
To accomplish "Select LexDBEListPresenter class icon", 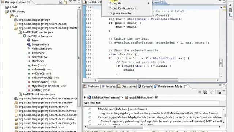I will click(x=24, y=36).
